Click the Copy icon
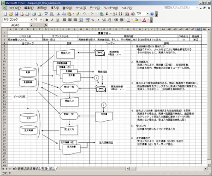212x176 pixels. pyautogui.click(x=64, y=14)
